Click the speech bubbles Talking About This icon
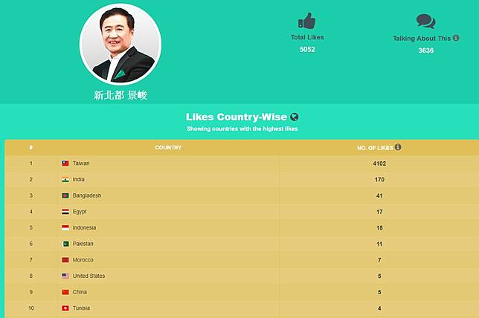This screenshot has height=318, width=479. pos(426,21)
